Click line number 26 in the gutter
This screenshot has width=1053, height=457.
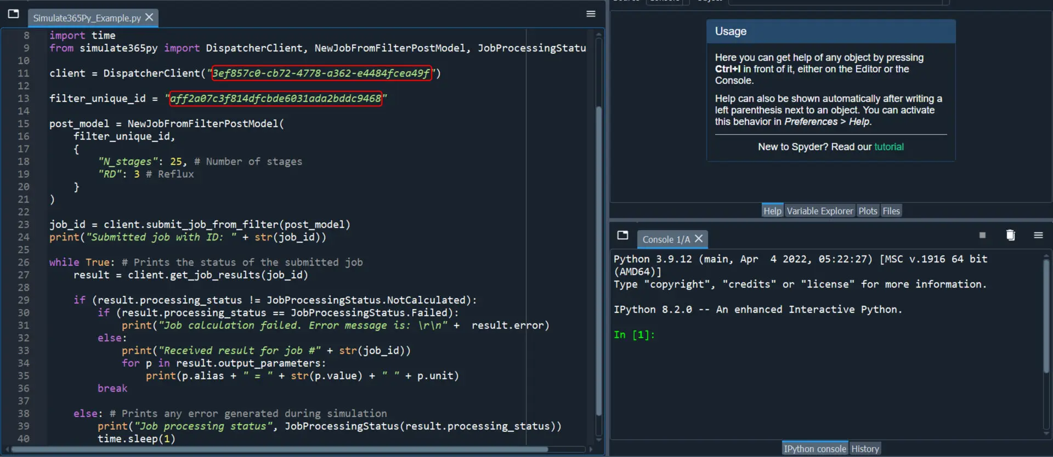[24, 262]
